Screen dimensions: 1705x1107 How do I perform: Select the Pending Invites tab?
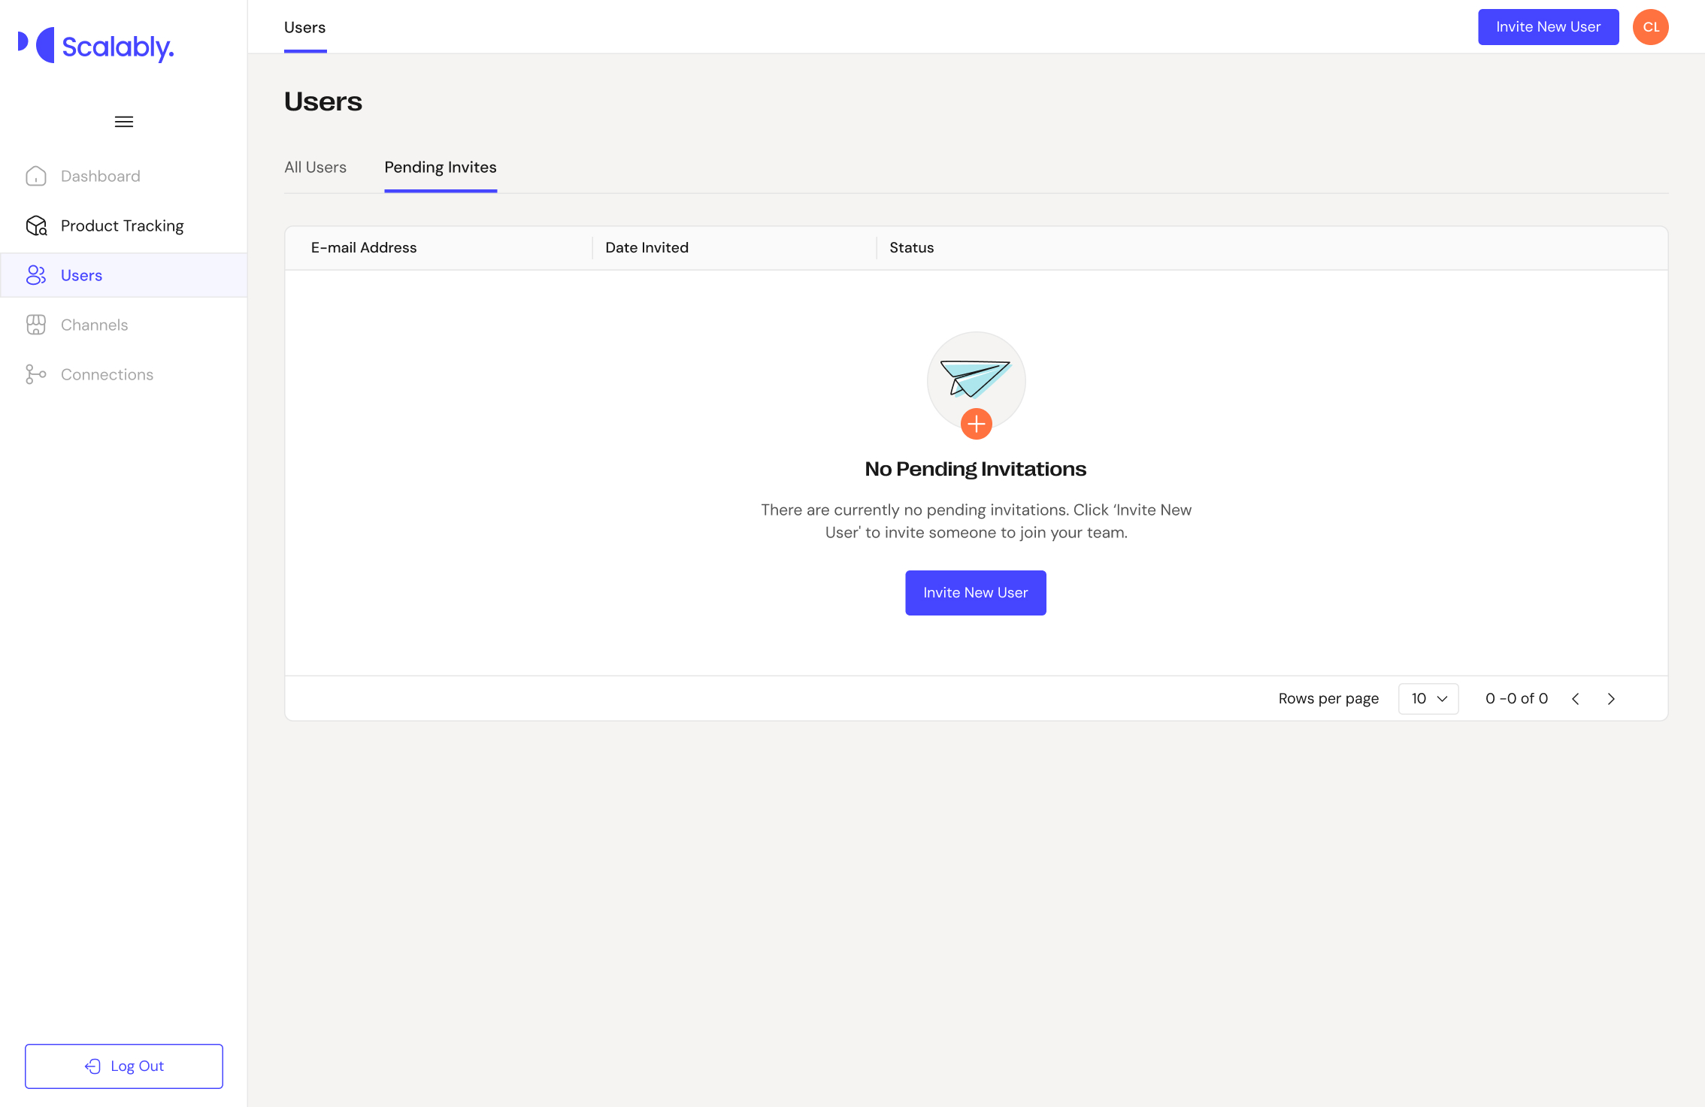point(441,168)
